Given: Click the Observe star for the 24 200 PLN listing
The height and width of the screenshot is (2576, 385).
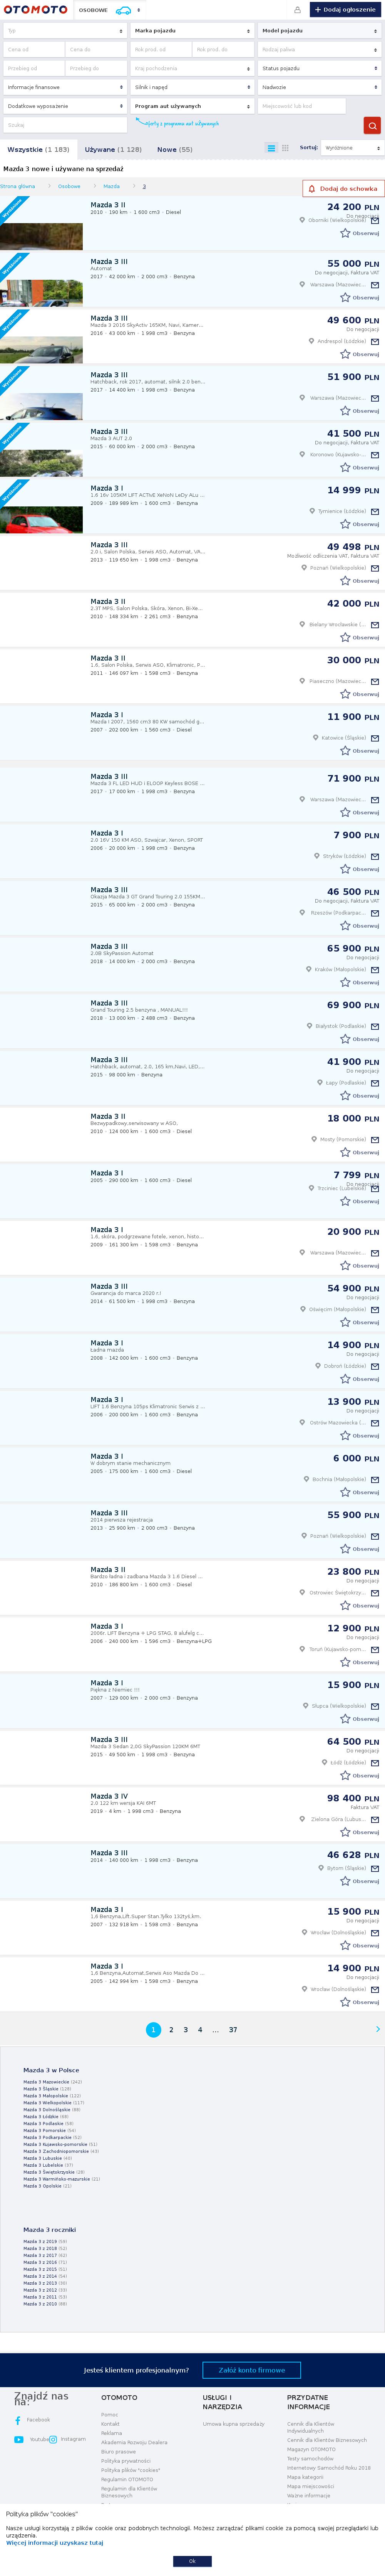Looking at the screenshot, I should coord(345,233).
